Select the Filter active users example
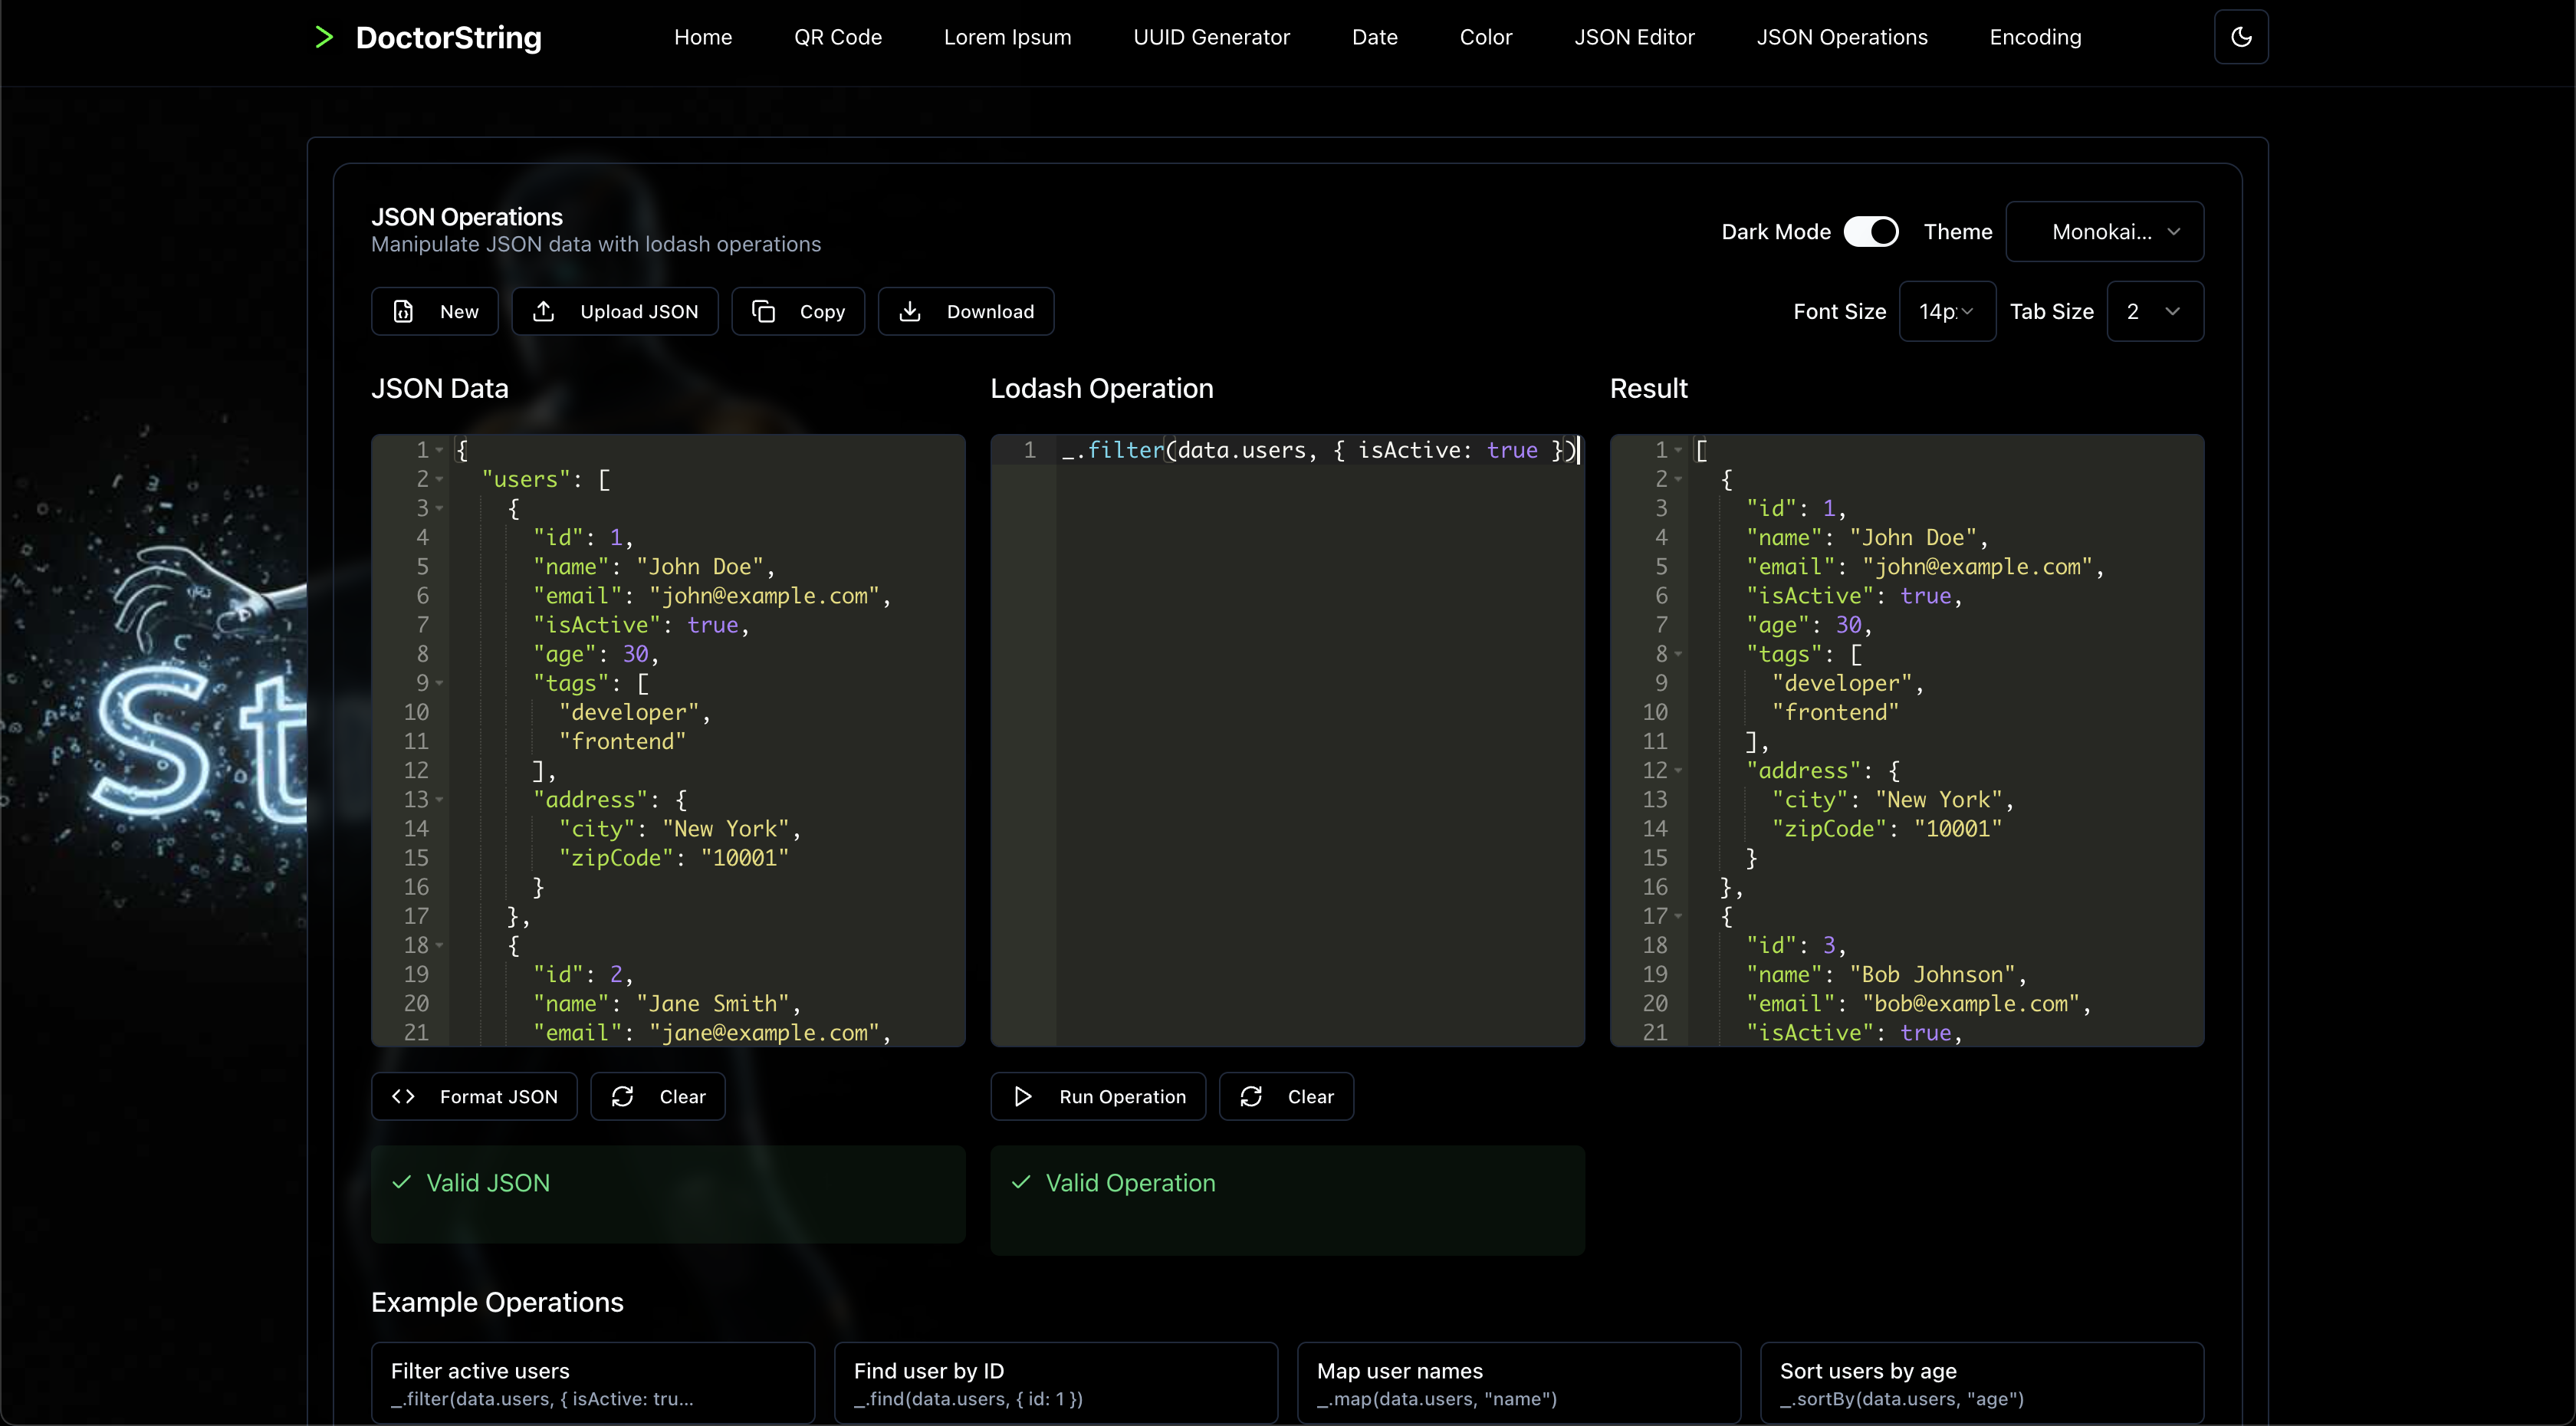This screenshot has height=1426, width=2576. pos(593,1383)
